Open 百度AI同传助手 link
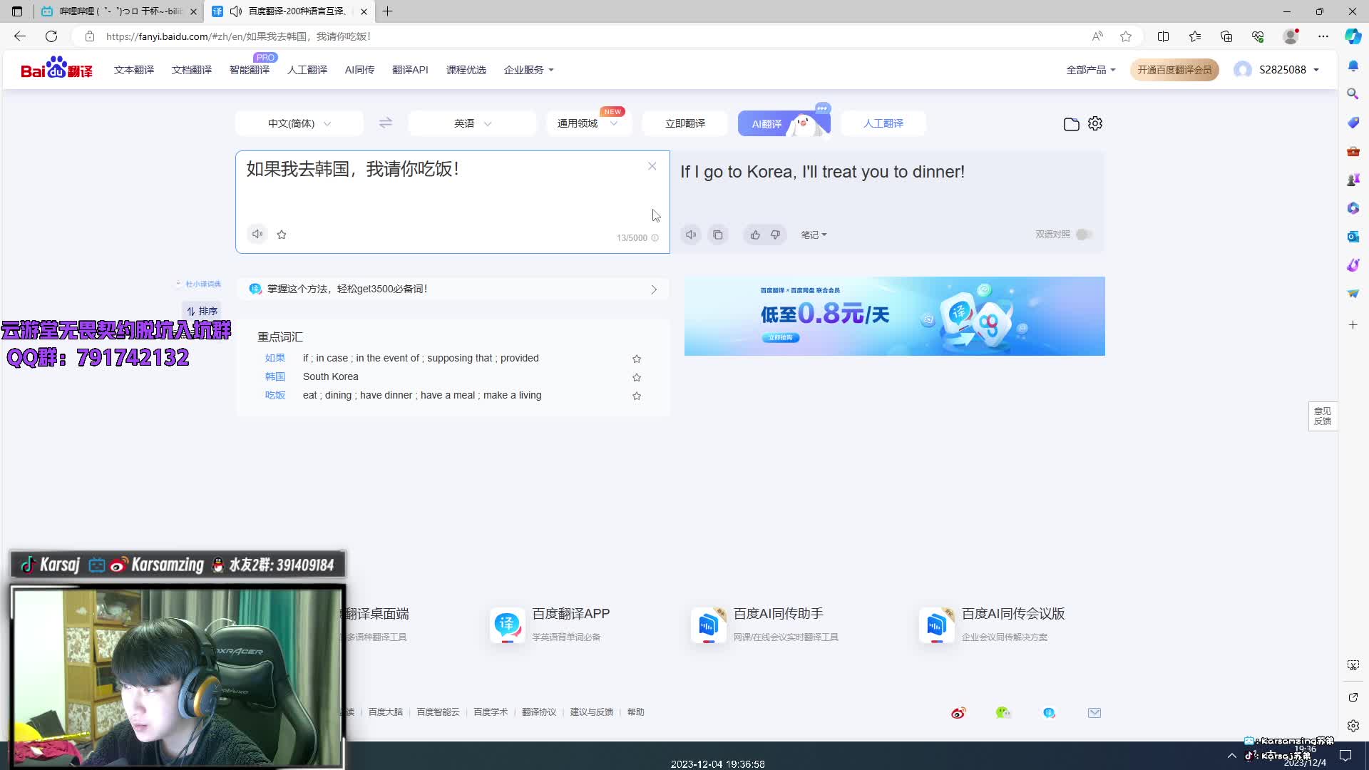The image size is (1369, 770). point(765,625)
